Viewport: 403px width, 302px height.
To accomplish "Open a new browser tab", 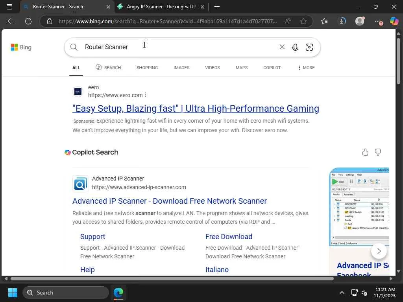I will tap(217, 7).
